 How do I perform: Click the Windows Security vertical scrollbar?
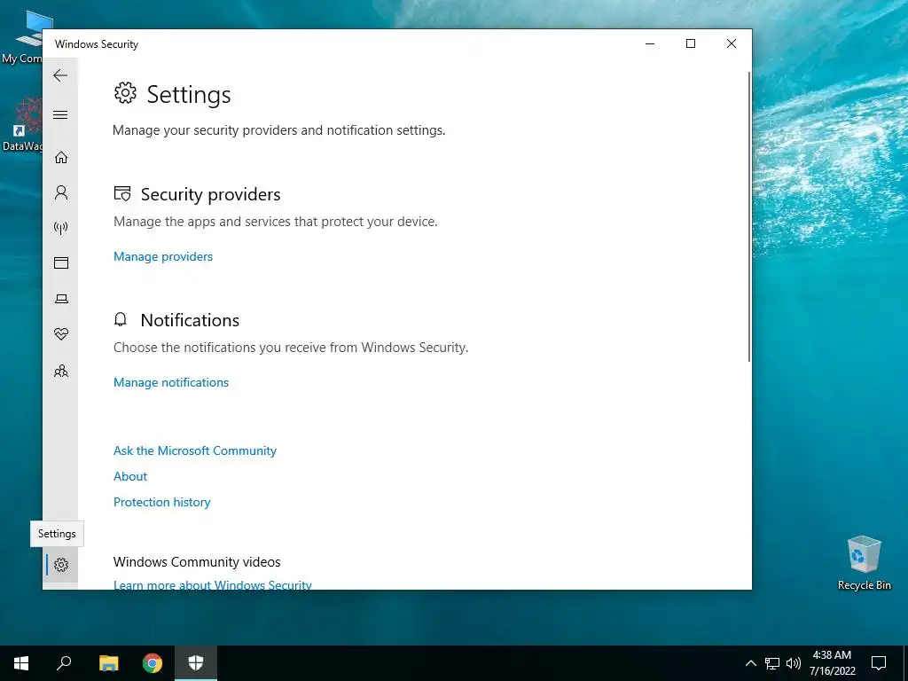point(749,217)
